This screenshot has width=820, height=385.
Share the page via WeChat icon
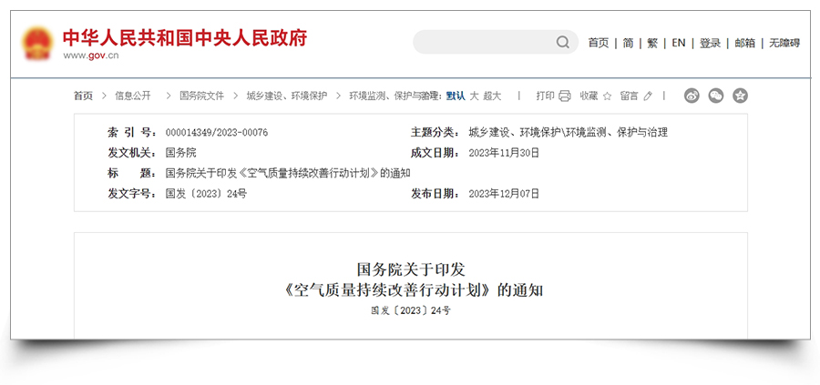716,96
